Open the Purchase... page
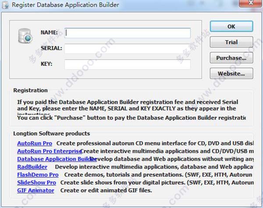 click(231, 58)
